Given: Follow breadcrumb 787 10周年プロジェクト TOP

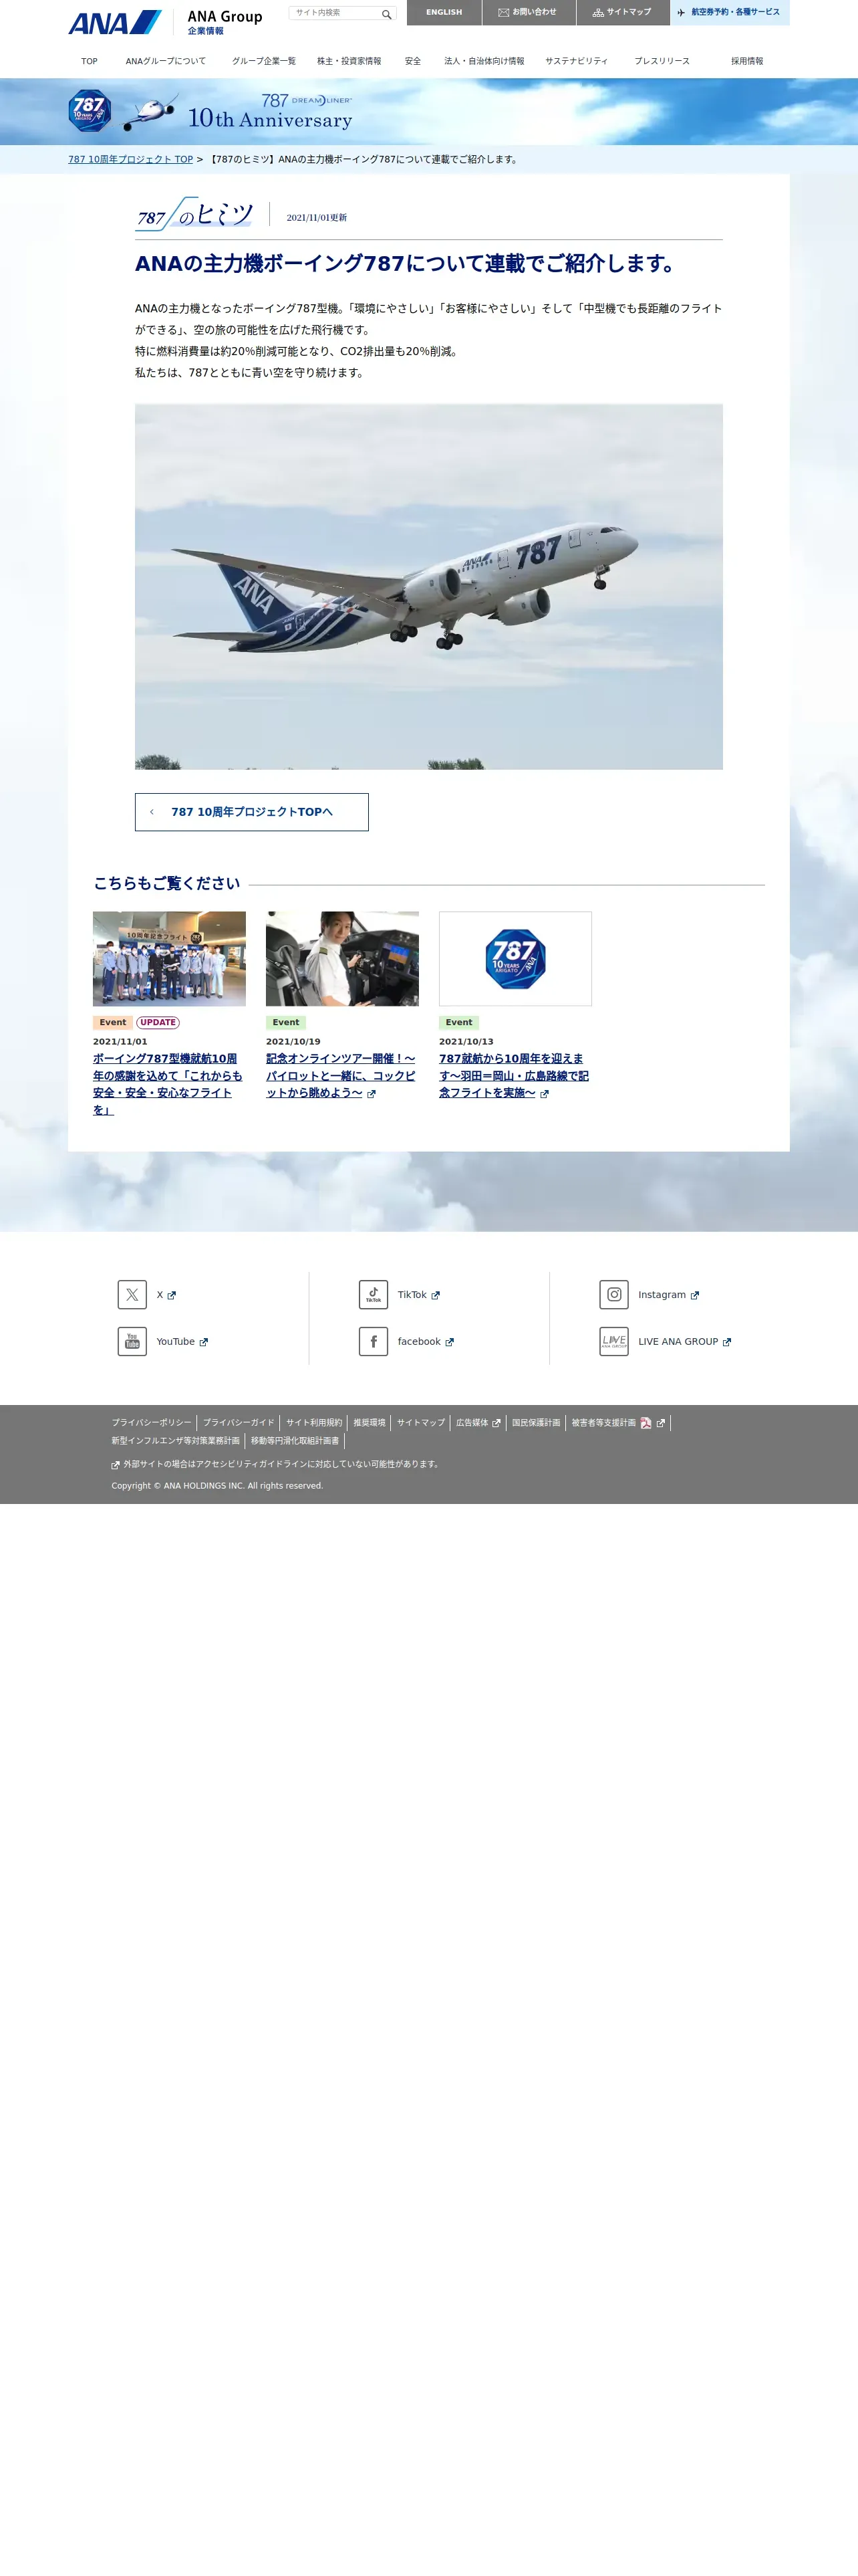Looking at the screenshot, I should click(131, 159).
